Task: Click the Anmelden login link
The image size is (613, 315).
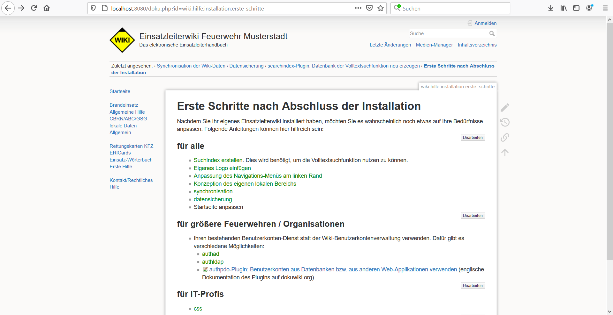Action: tap(485, 23)
